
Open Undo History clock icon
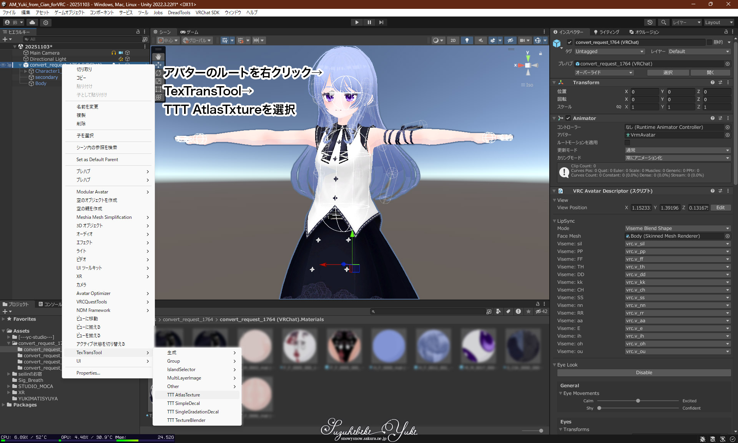tap(650, 22)
